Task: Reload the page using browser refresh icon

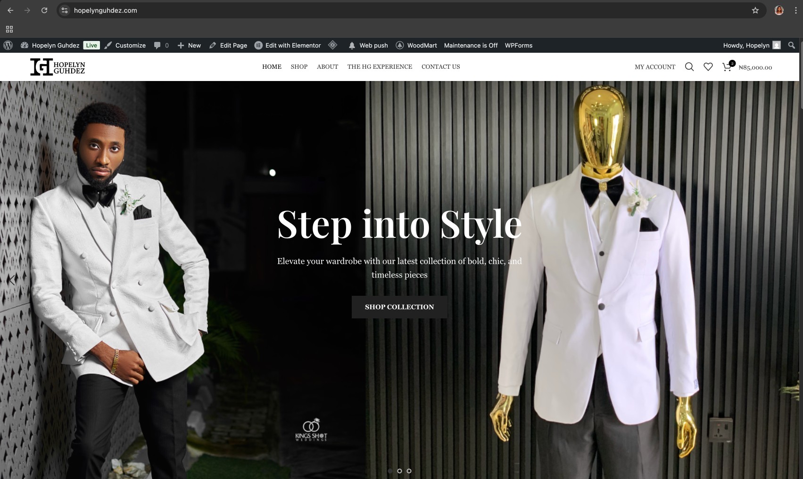Action: (44, 10)
